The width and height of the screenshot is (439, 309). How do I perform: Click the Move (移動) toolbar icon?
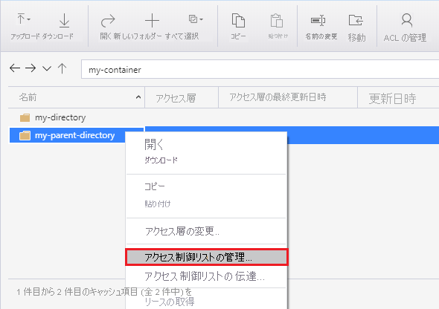click(356, 20)
